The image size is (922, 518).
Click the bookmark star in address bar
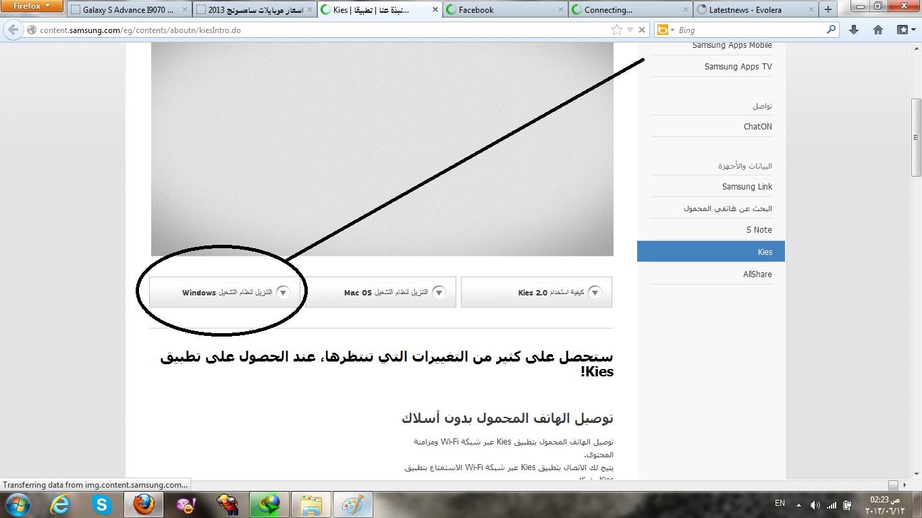coord(616,30)
